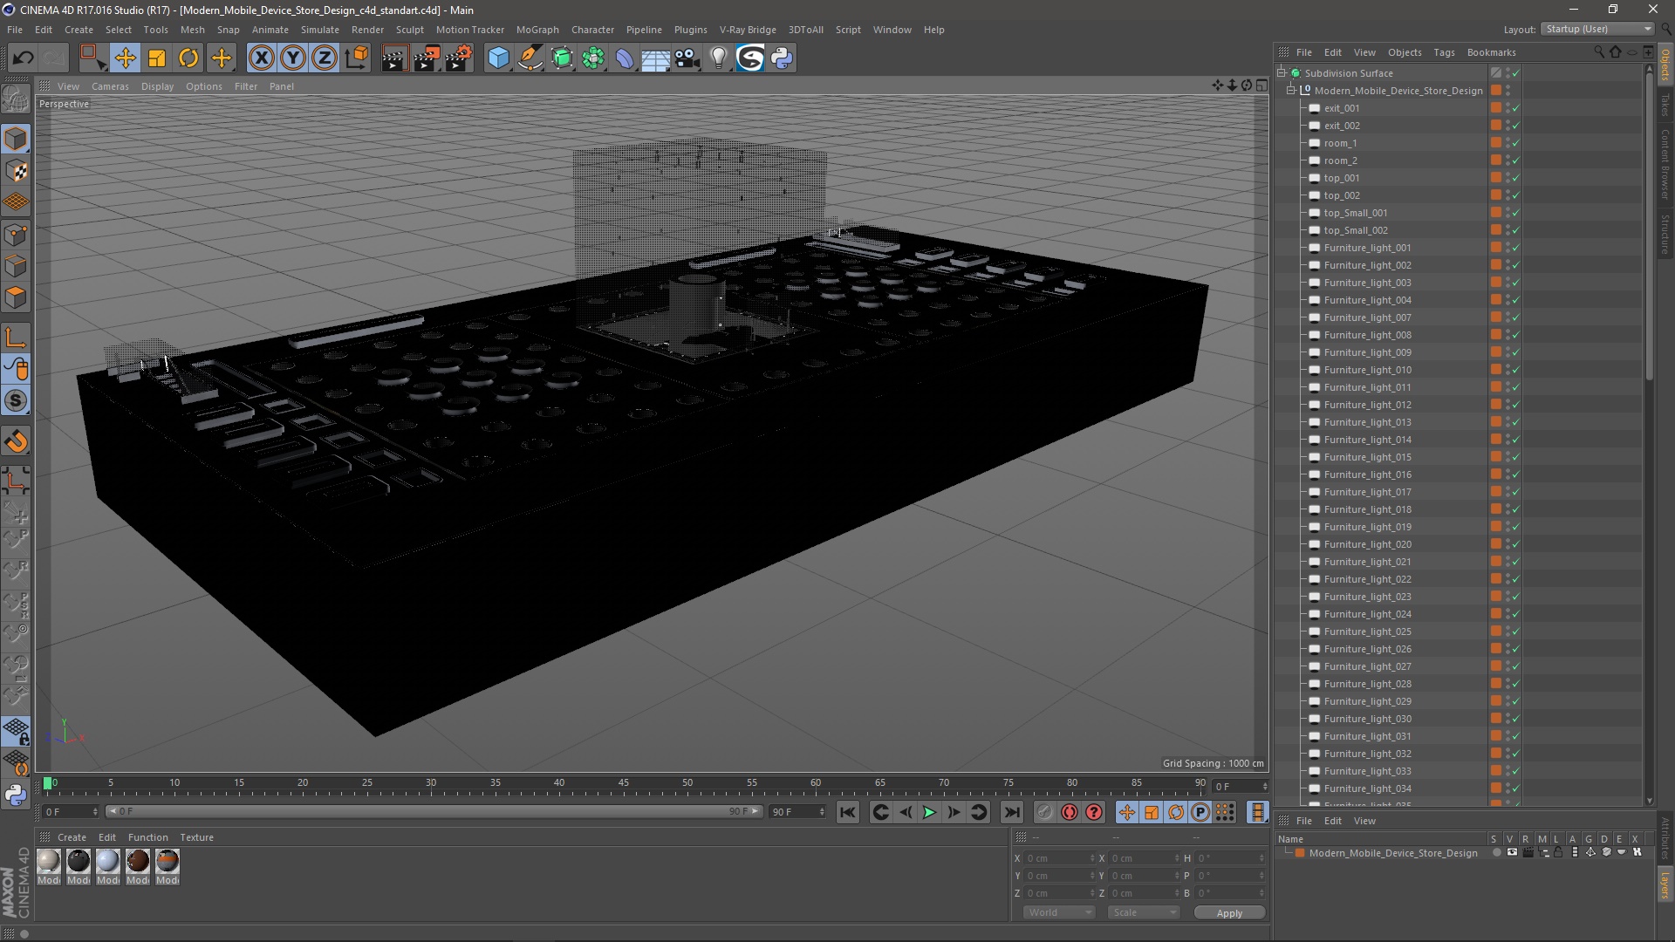Open the V-Ray Bridge menu
Viewport: 1675px width, 942px height.
[x=748, y=30]
